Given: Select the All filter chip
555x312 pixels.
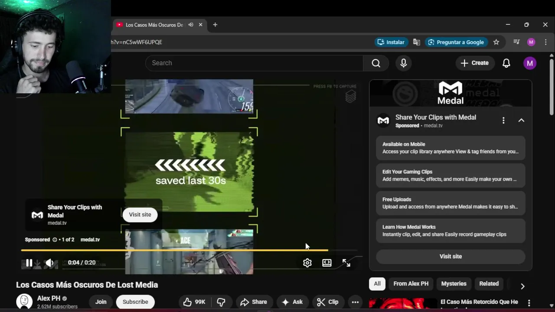Looking at the screenshot, I should pos(377,284).
